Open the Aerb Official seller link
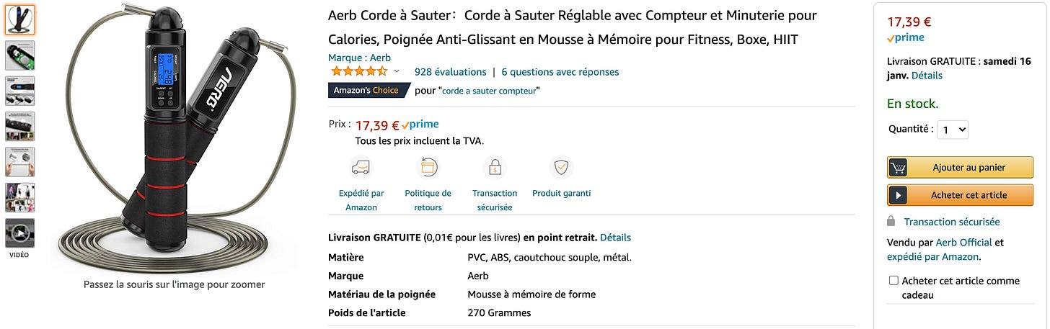This screenshot has height=329, width=1050. coord(963,243)
